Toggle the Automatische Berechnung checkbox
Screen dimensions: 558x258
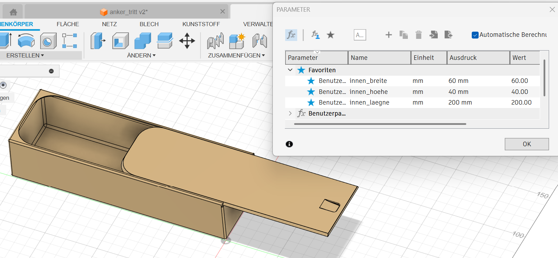[475, 35]
